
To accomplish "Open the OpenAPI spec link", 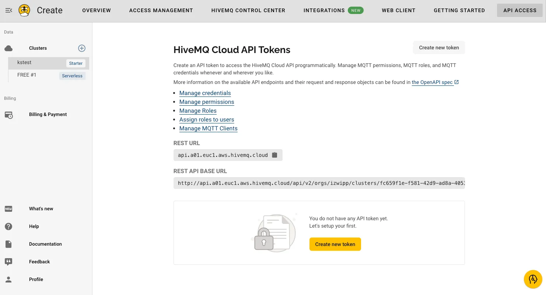I will point(432,82).
